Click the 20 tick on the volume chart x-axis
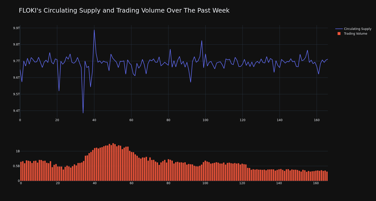This screenshot has width=376, height=201. click(x=58, y=183)
